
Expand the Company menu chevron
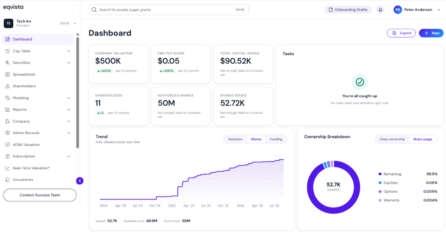click(x=69, y=121)
